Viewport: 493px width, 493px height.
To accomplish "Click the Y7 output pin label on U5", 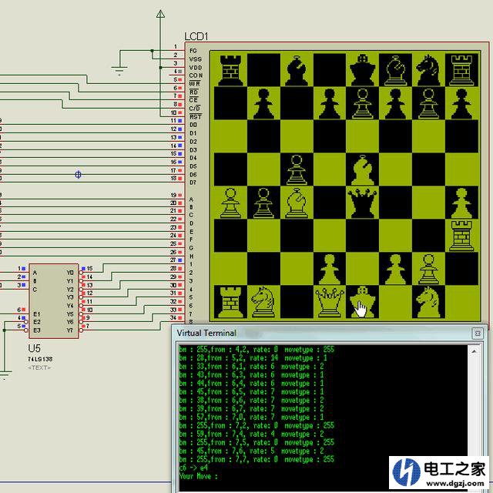I will coord(70,330).
